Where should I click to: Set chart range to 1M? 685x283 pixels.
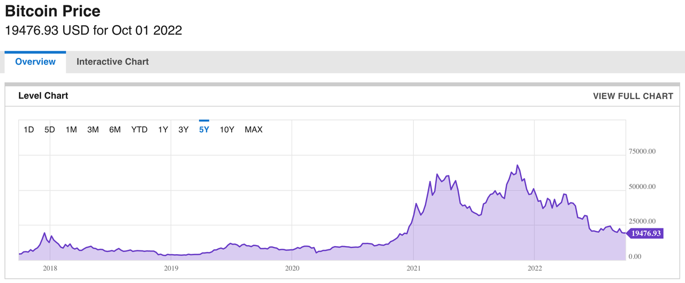pyautogui.click(x=71, y=129)
